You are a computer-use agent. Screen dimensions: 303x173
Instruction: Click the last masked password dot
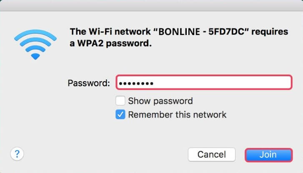point(151,83)
